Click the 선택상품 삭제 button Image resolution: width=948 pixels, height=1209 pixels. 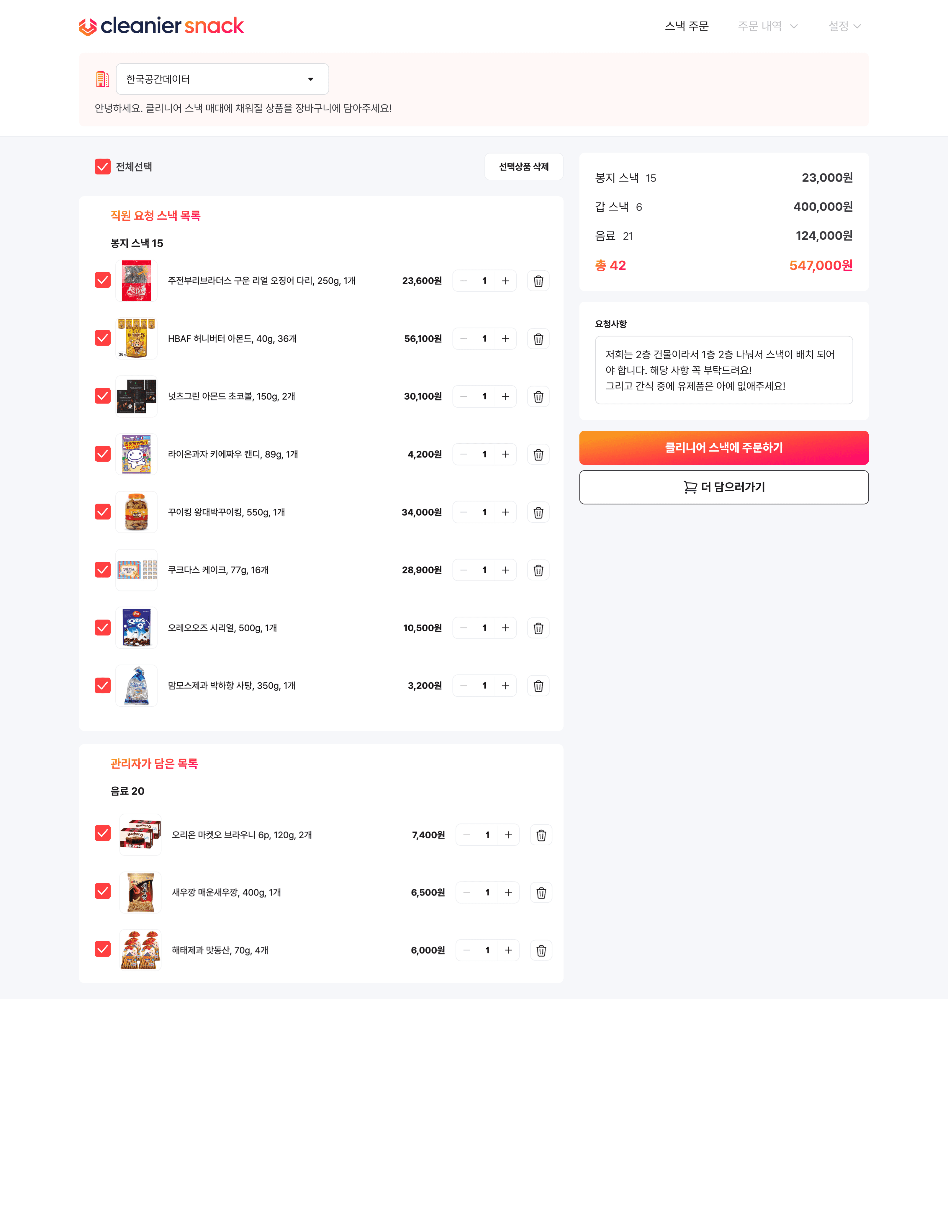523,166
